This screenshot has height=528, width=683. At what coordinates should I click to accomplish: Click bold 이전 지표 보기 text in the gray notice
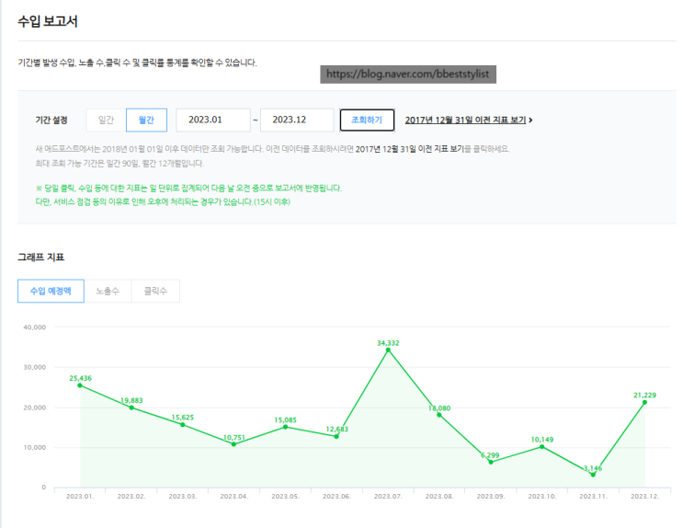433,149
